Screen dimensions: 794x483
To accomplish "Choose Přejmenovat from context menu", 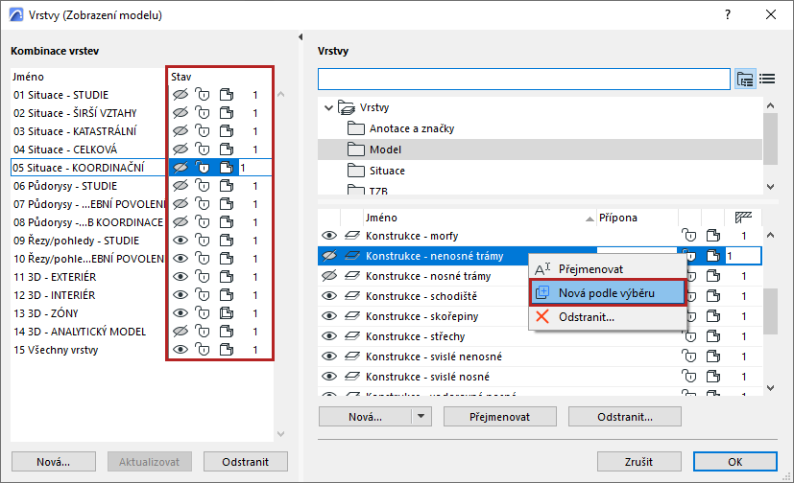I will [608, 269].
